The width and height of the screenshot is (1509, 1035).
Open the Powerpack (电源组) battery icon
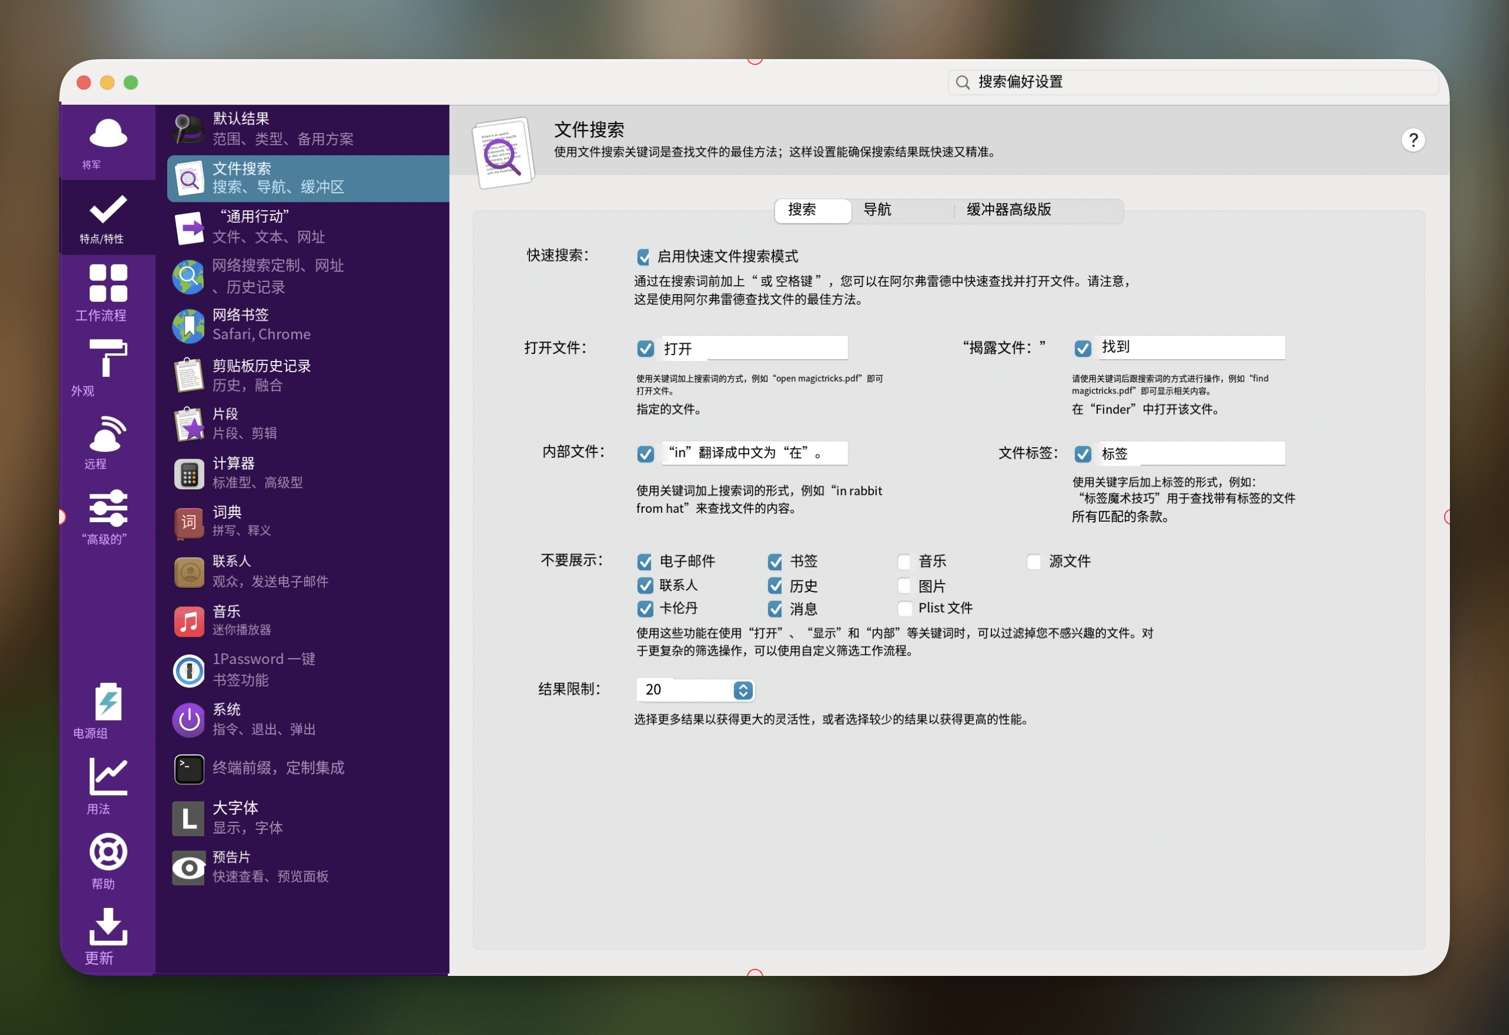point(108,702)
